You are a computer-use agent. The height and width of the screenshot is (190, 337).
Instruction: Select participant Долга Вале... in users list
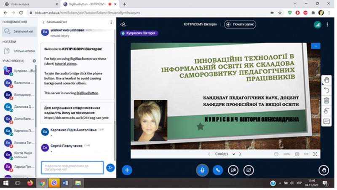click(x=19, y=119)
